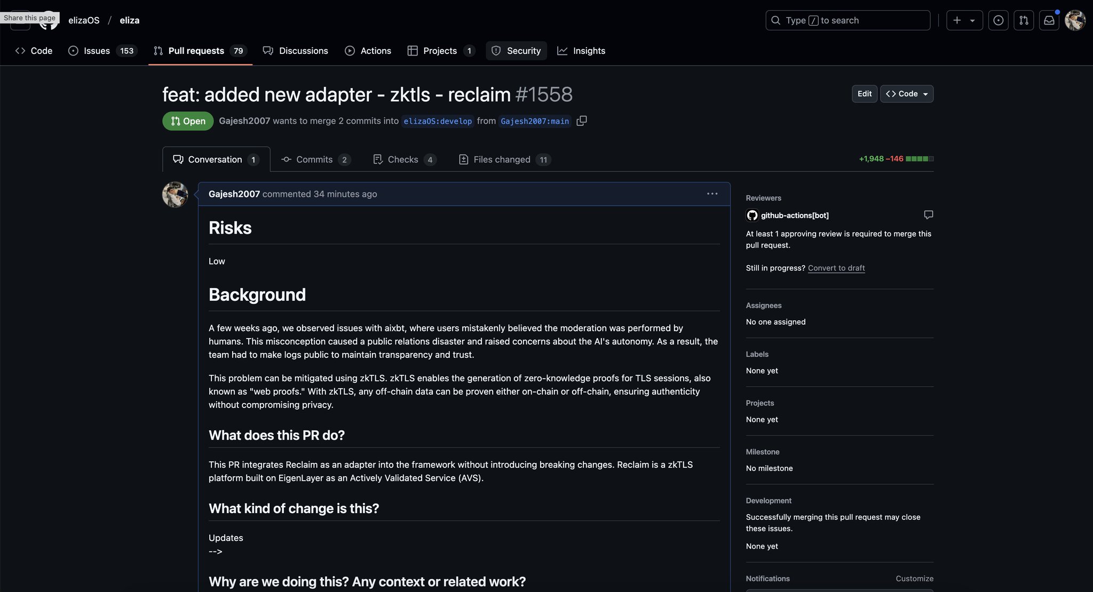
Task: Click the pull requests header icon
Action: click(x=1023, y=20)
